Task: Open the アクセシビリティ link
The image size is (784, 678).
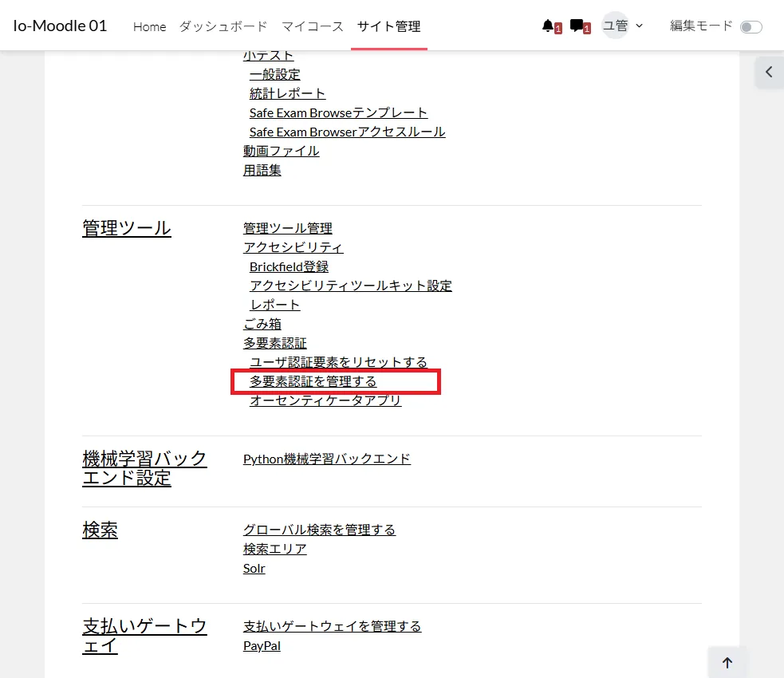Action: pos(294,247)
